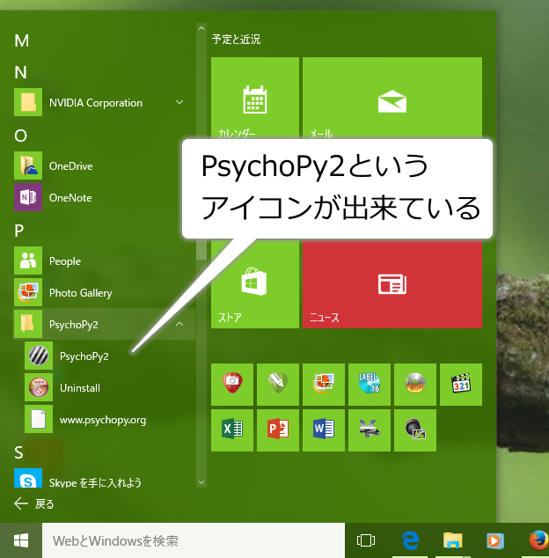The width and height of the screenshot is (549, 558).
Task: Launch Firefox from taskbar
Action: [x=538, y=540]
